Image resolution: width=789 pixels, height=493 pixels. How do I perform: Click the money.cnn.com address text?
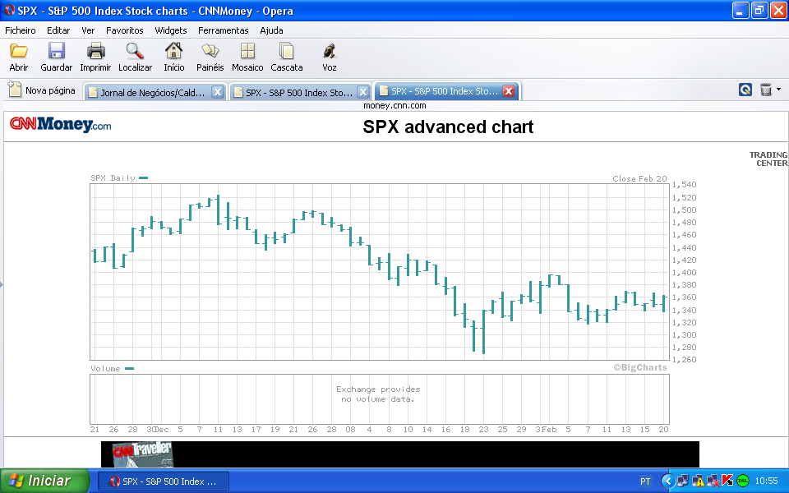pyautogui.click(x=394, y=106)
